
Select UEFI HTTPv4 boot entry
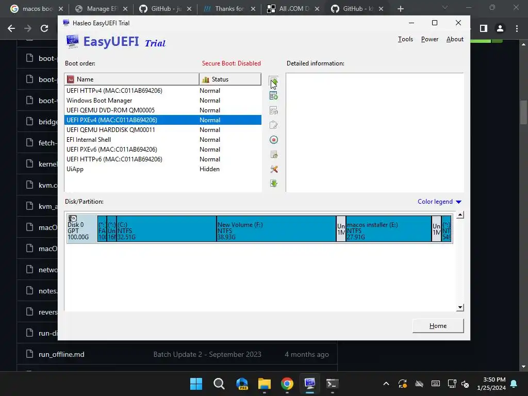162,91
